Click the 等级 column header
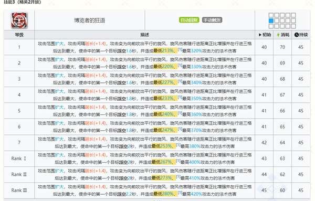Screen dimensions: 315x201 point(19,35)
